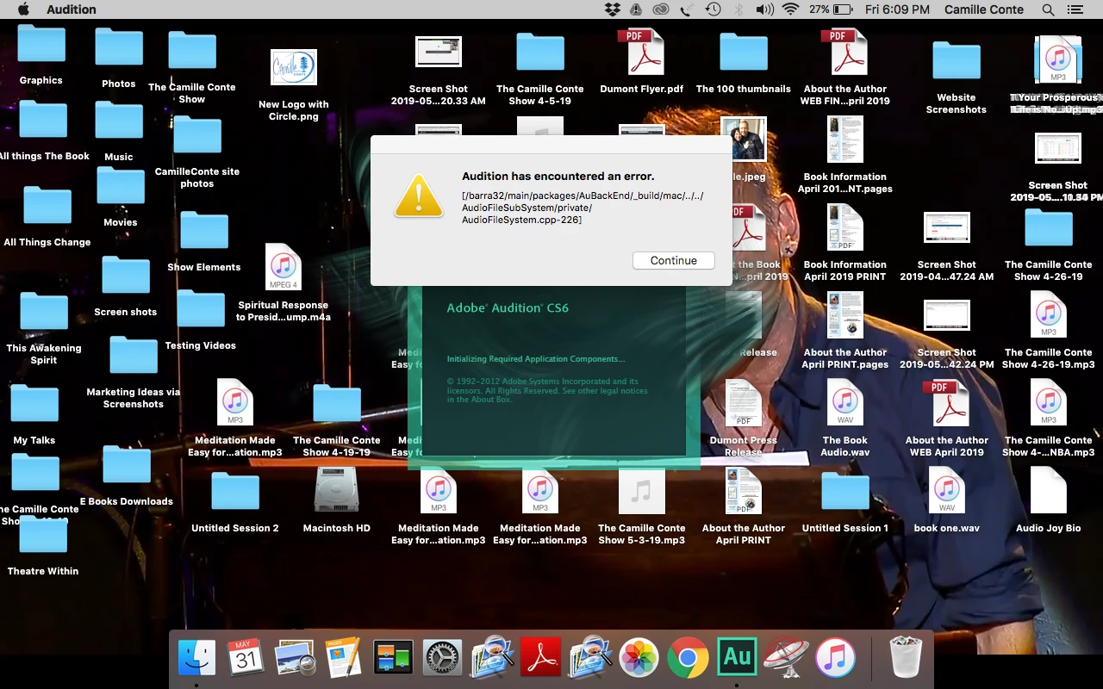Open the Wi-Fi status menu
The height and width of the screenshot is (689, 1103).
790,9
